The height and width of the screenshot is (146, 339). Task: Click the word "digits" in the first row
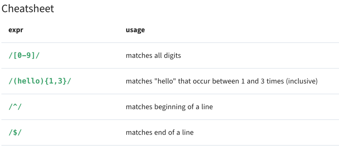coord(172,56)
